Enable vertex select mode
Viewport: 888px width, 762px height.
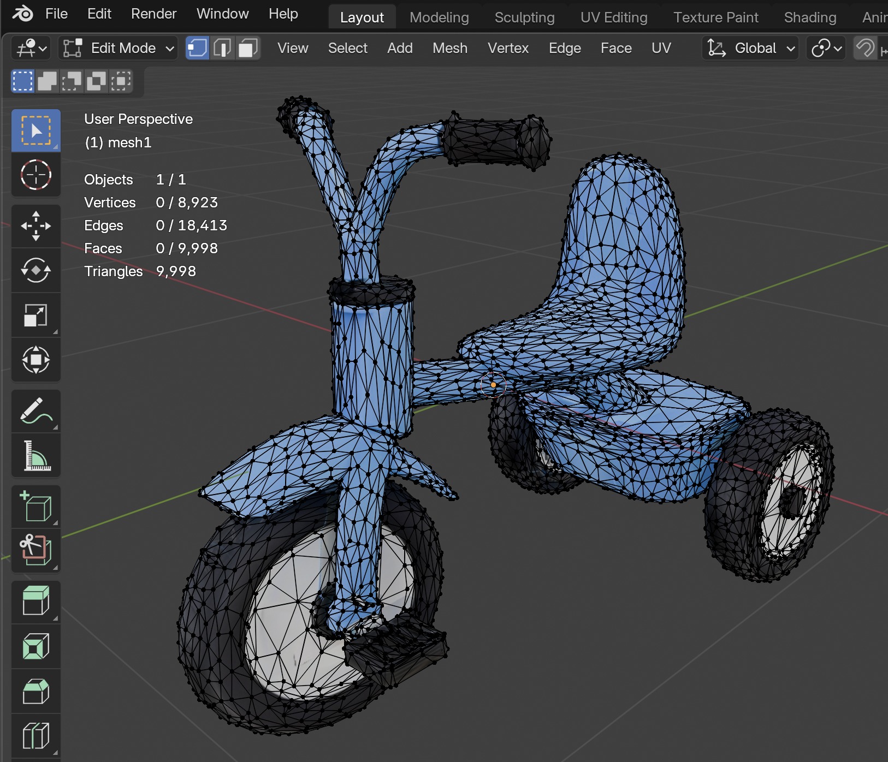[197, 49]
